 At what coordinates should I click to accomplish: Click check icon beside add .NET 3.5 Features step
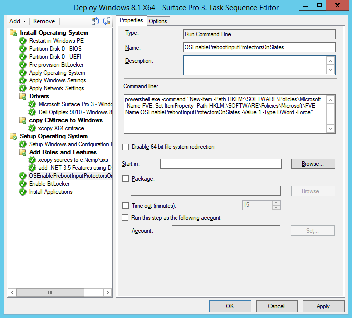click(32, 168)
